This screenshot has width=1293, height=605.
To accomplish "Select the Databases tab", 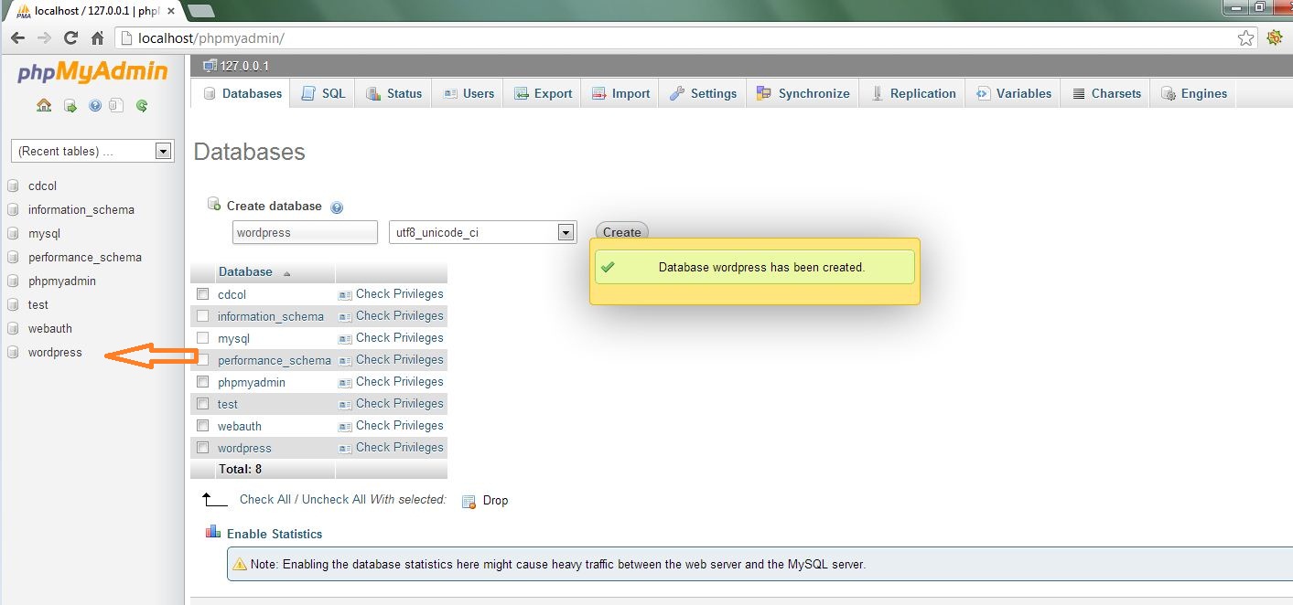I will click(242, 93).
